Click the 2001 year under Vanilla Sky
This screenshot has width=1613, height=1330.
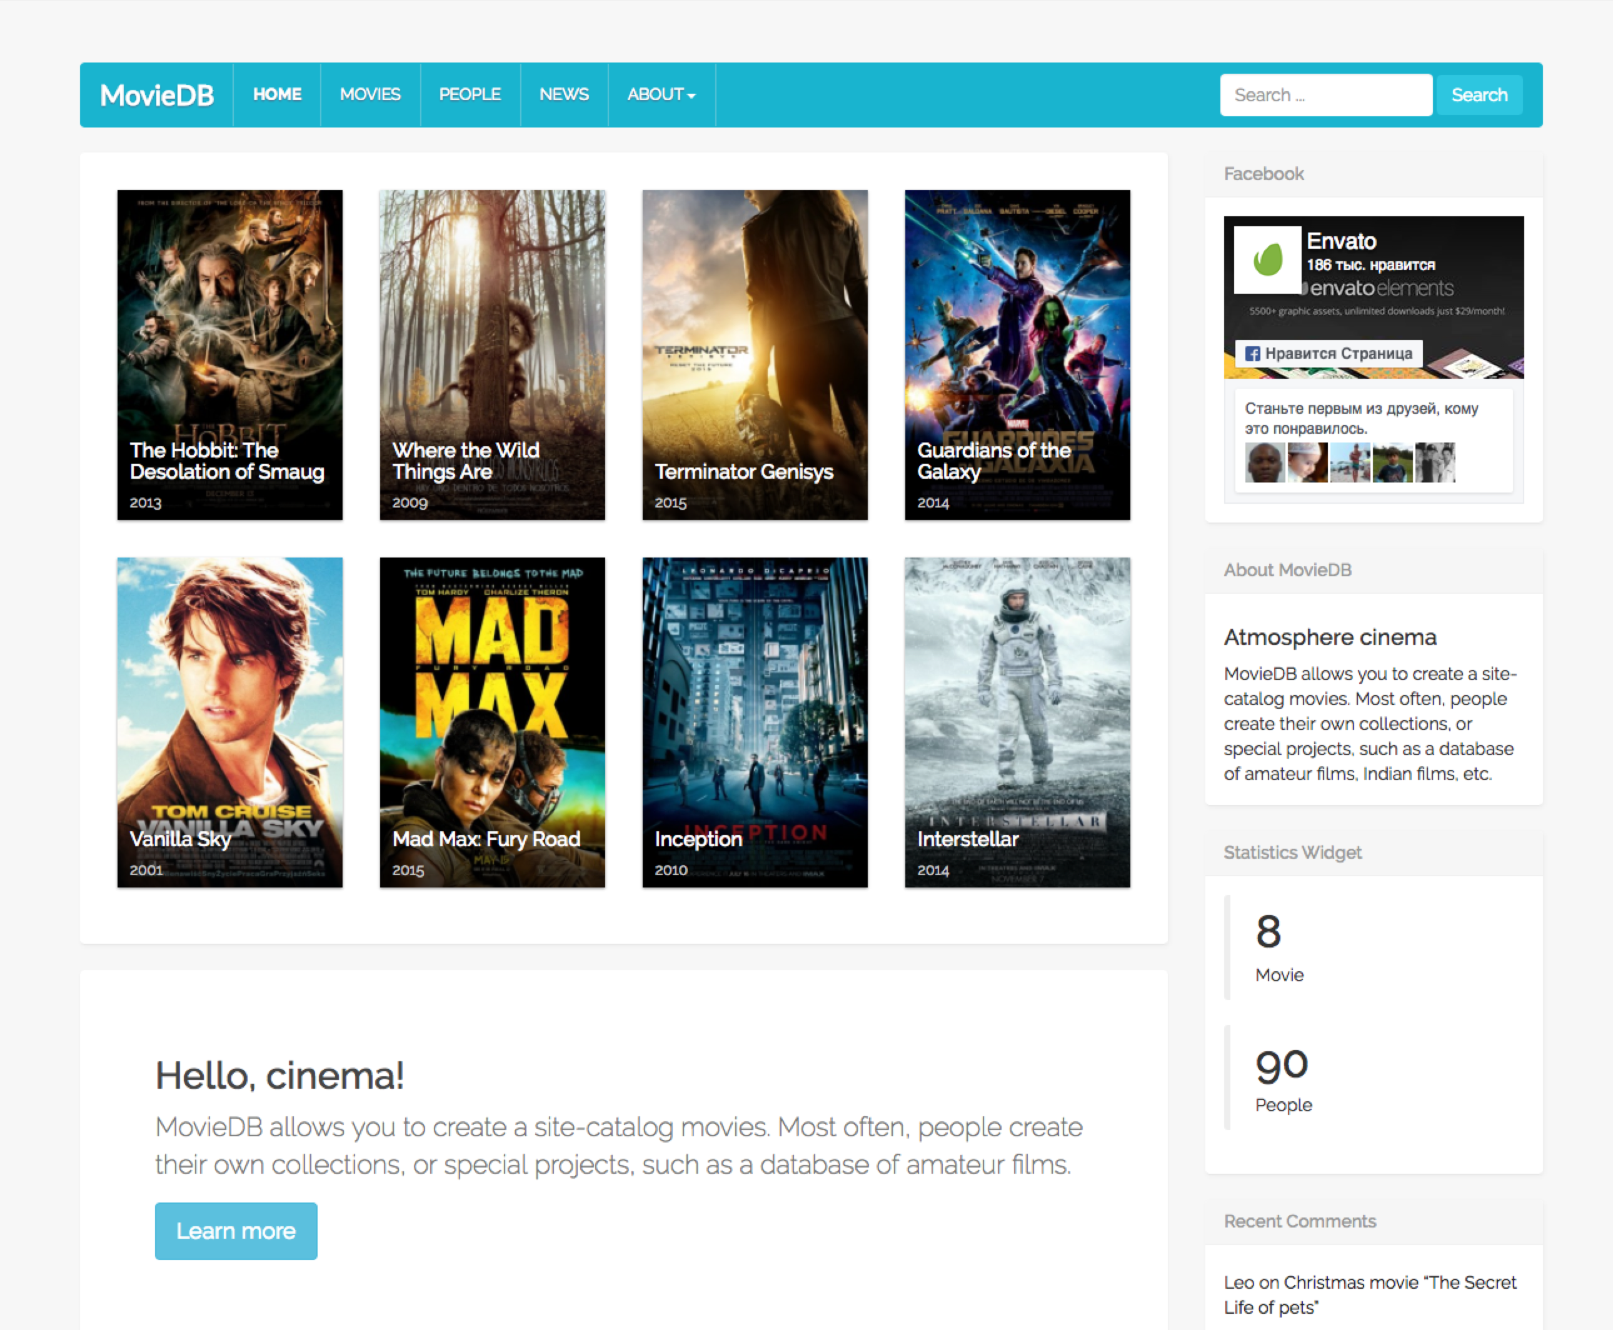pos(146,871)
